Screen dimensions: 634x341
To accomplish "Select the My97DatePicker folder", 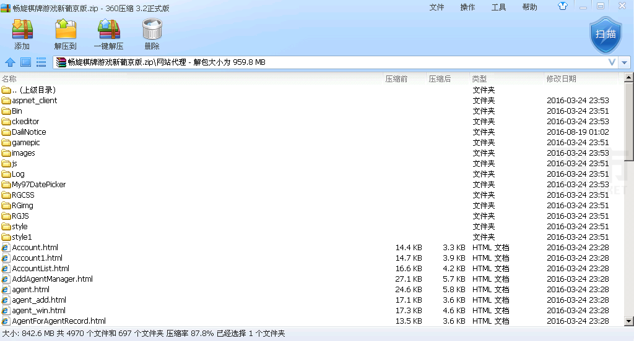I will 311,185.
